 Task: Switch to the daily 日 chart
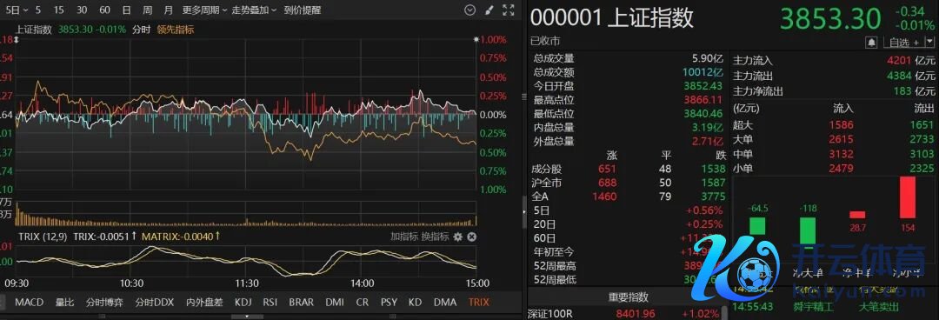coord(126,10)
